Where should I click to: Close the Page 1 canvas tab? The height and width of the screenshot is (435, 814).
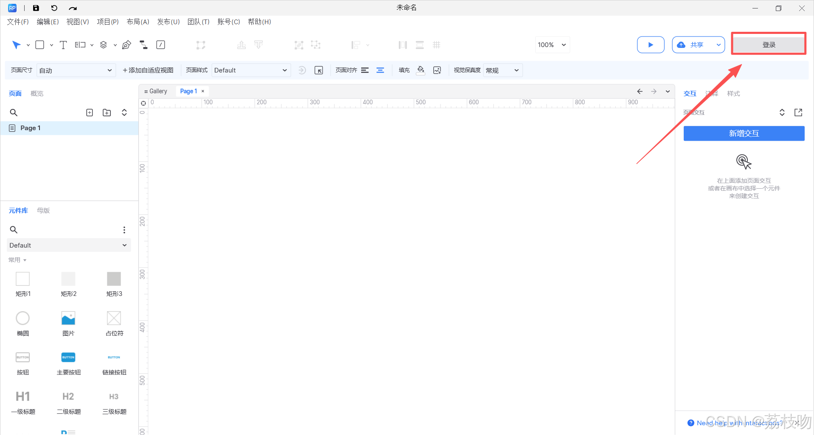(203, 91)
